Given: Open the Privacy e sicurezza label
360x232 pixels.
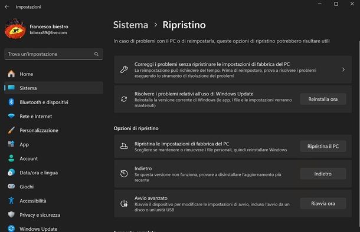Looking at the screenshot, I should click(x=40, y=215).
